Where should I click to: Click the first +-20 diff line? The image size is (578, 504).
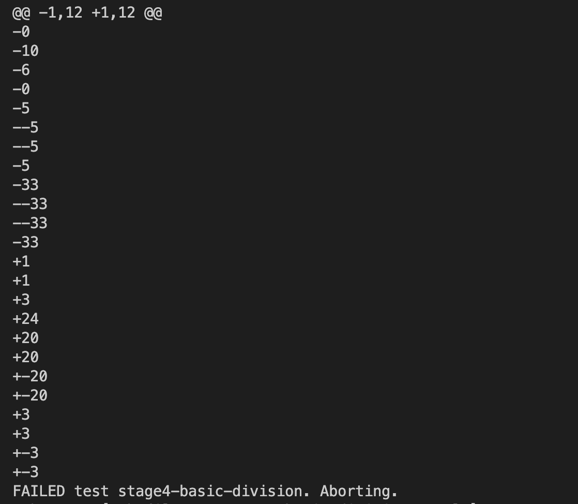30,376
